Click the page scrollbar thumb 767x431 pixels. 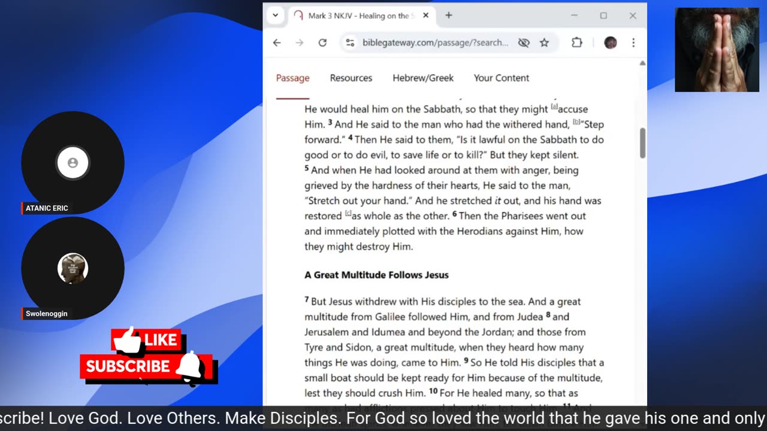point(642,143)
